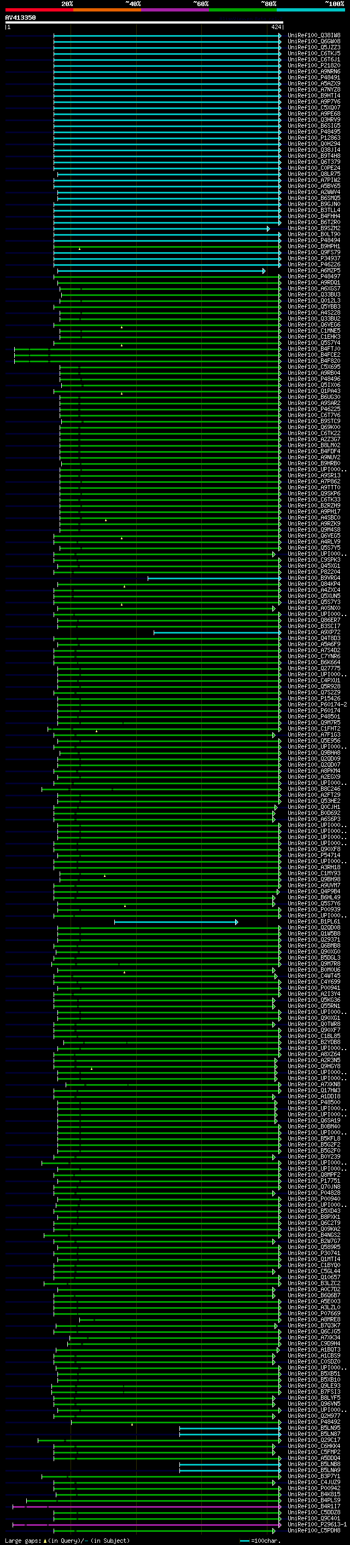The image size is (350, 1545).
Task: Click the UniRef100_P48501 label
Action: pos(314,717)
